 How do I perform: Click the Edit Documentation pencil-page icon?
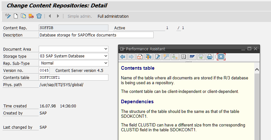pos(157,57)
